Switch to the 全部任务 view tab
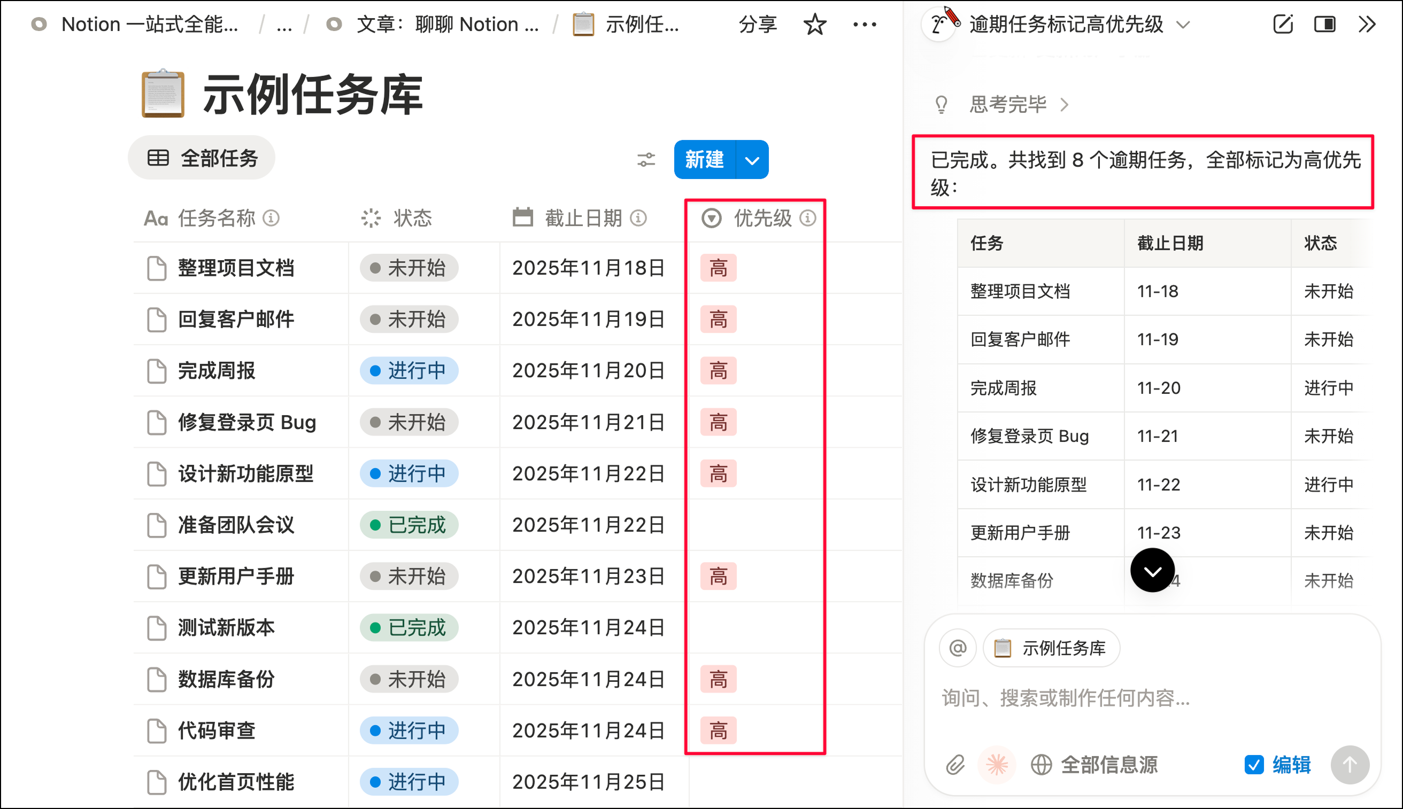 pyautogui.click(x=202, y=157)
